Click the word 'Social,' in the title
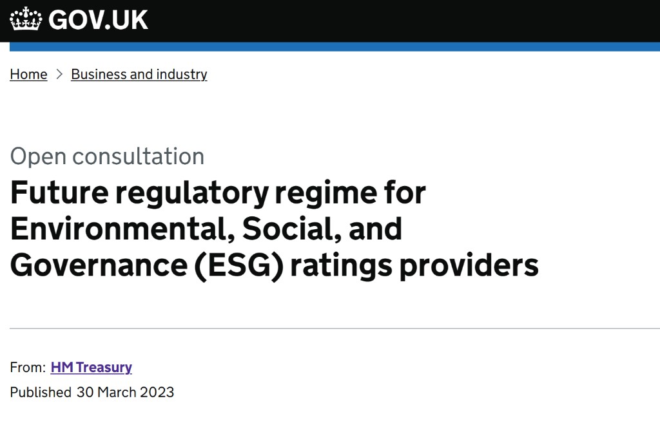Screen dimensions: 660x432 270,229
